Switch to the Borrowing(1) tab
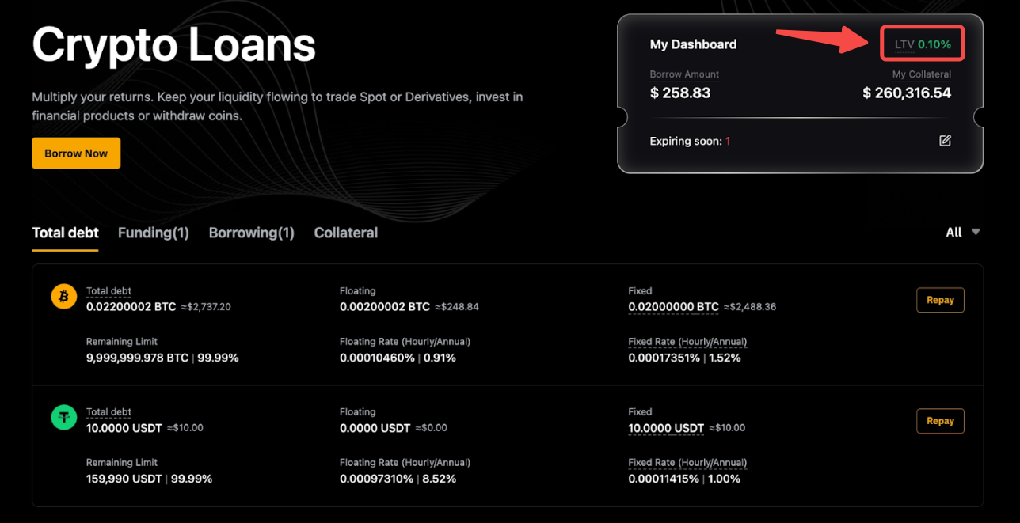Viewport: 1020px width, 523px height. pos(251,233)
